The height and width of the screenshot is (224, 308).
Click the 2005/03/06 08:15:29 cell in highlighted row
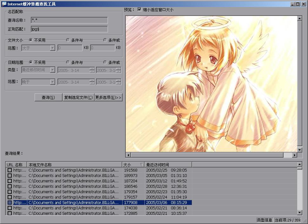166,203
